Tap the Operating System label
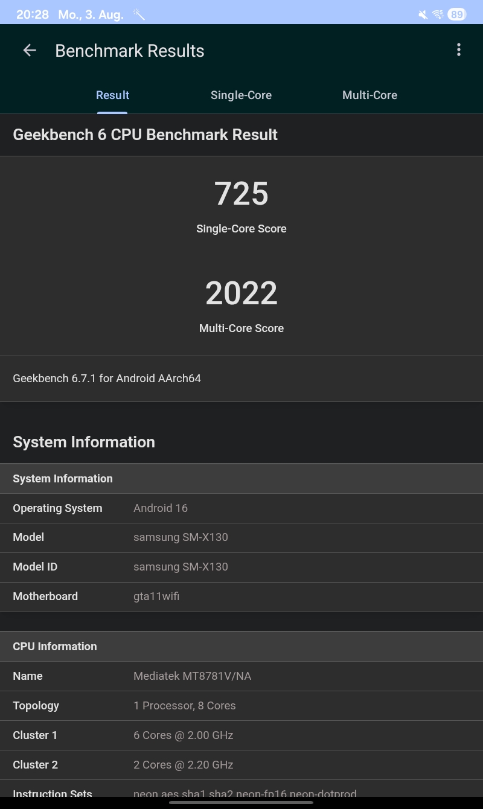The width and height of the screenshot is (483, 809). 57,508
